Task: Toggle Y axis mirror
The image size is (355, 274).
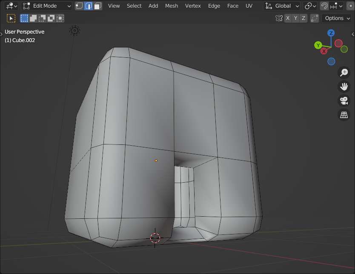Action: (x=295, y=18)
